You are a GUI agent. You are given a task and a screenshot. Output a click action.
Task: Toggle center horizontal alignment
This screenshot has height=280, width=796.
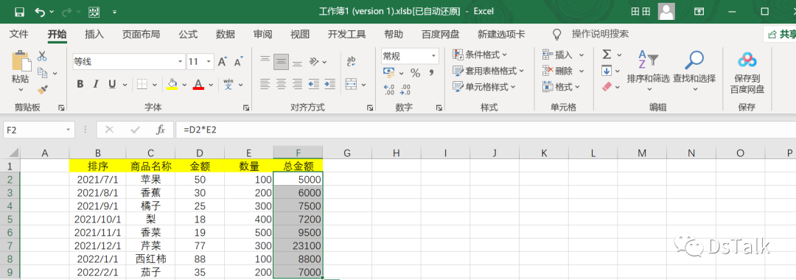click(281, 84)
